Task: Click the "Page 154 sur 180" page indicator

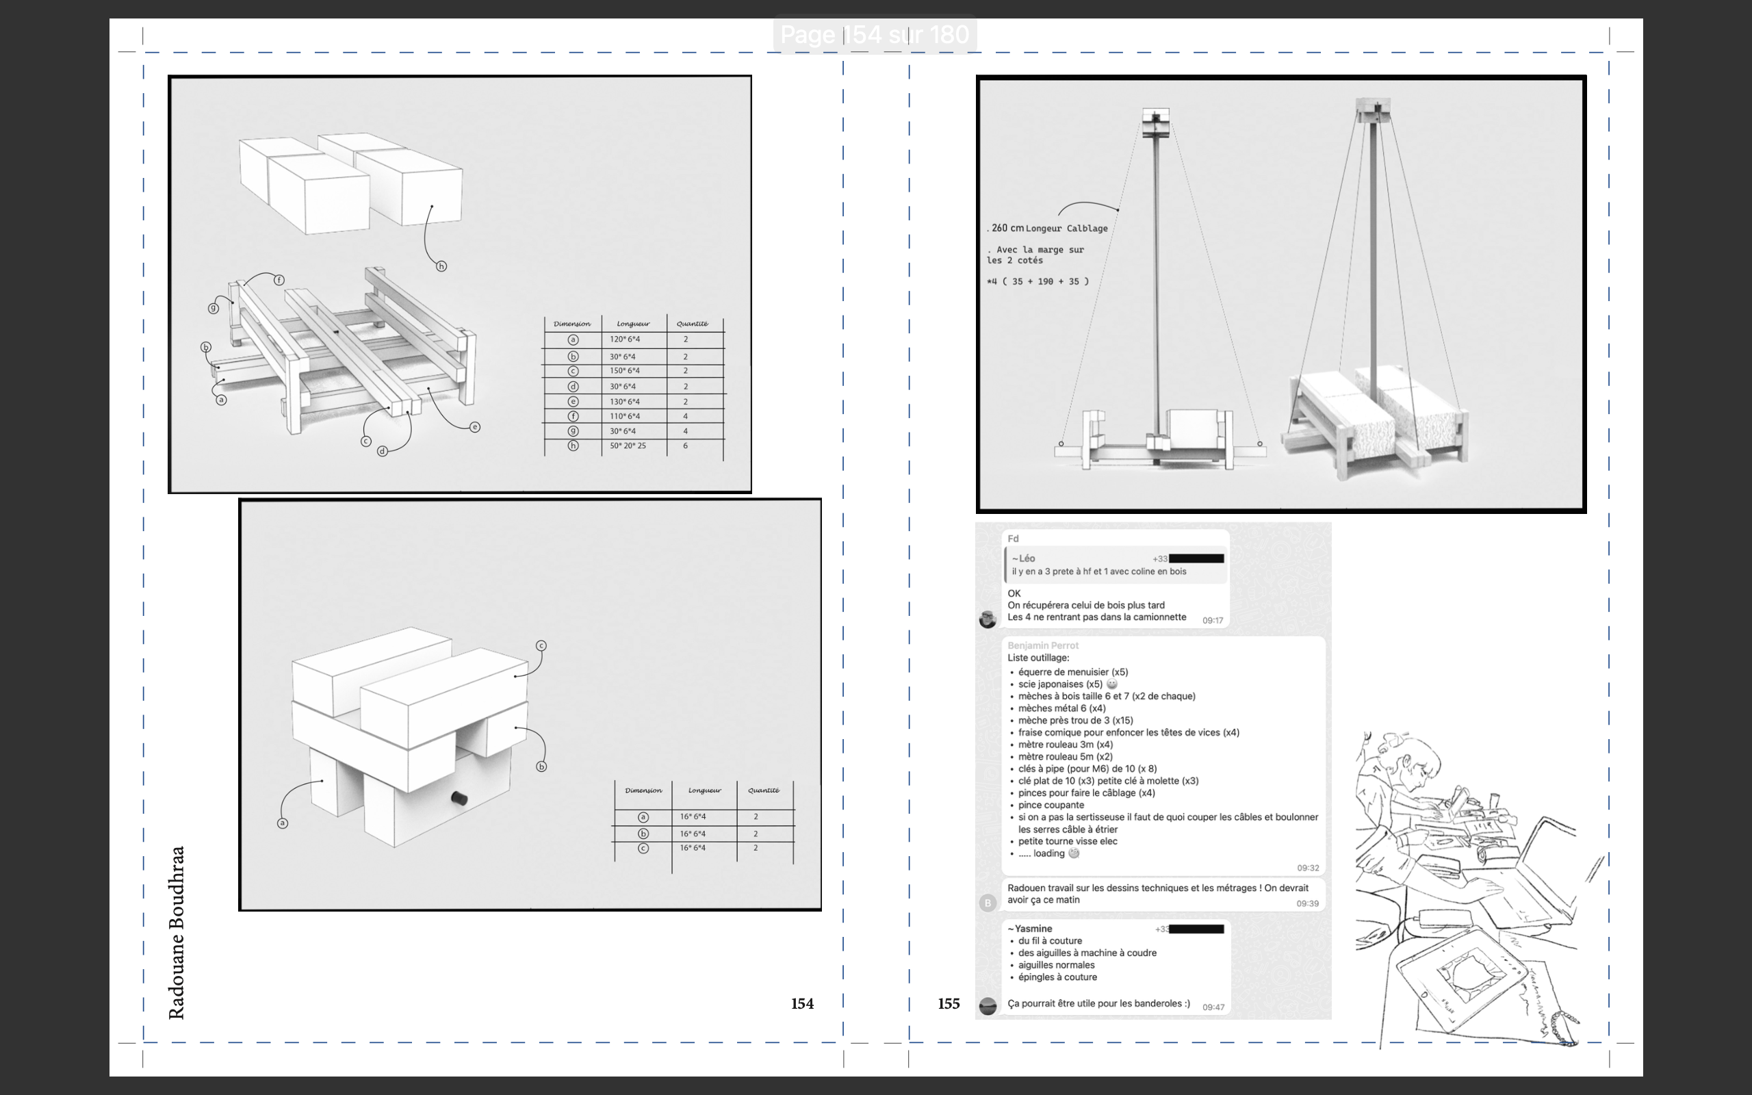Action: tap(874, 35)
